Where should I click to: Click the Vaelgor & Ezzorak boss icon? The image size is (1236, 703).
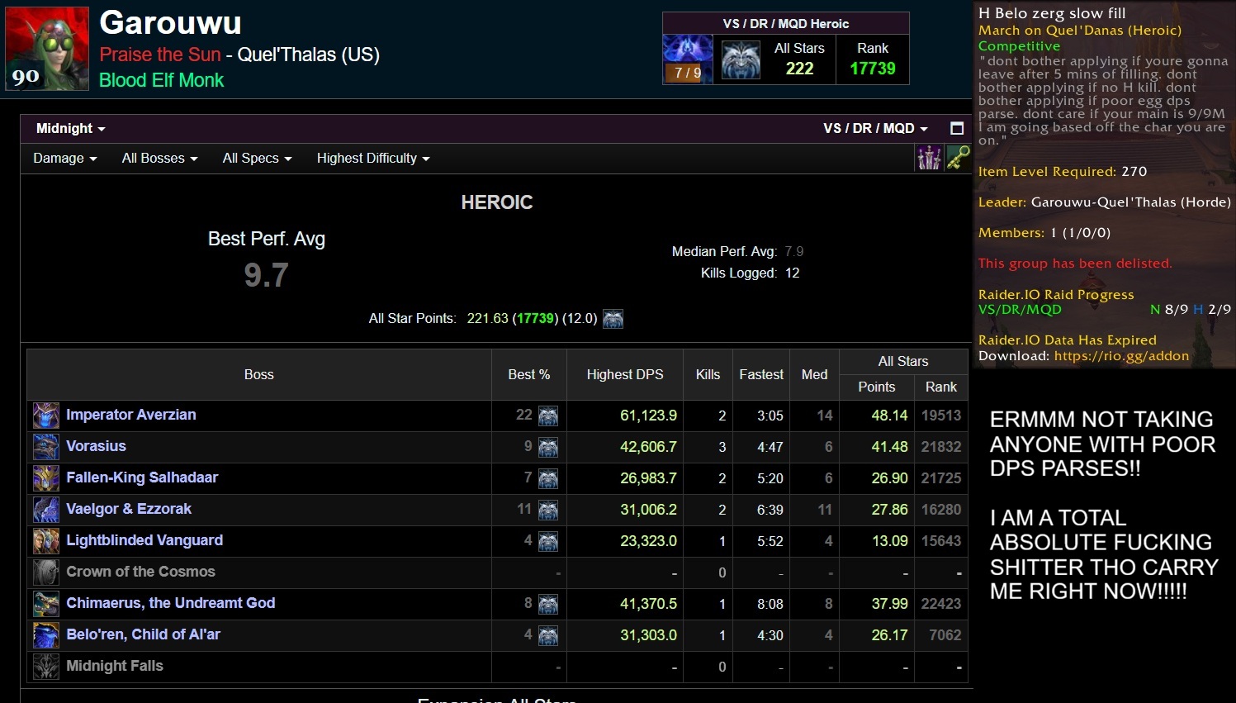click(x=46, y=510)
